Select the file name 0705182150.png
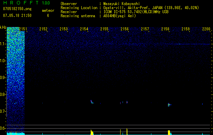The image size is (213, 135). click(x=17, y=9)
